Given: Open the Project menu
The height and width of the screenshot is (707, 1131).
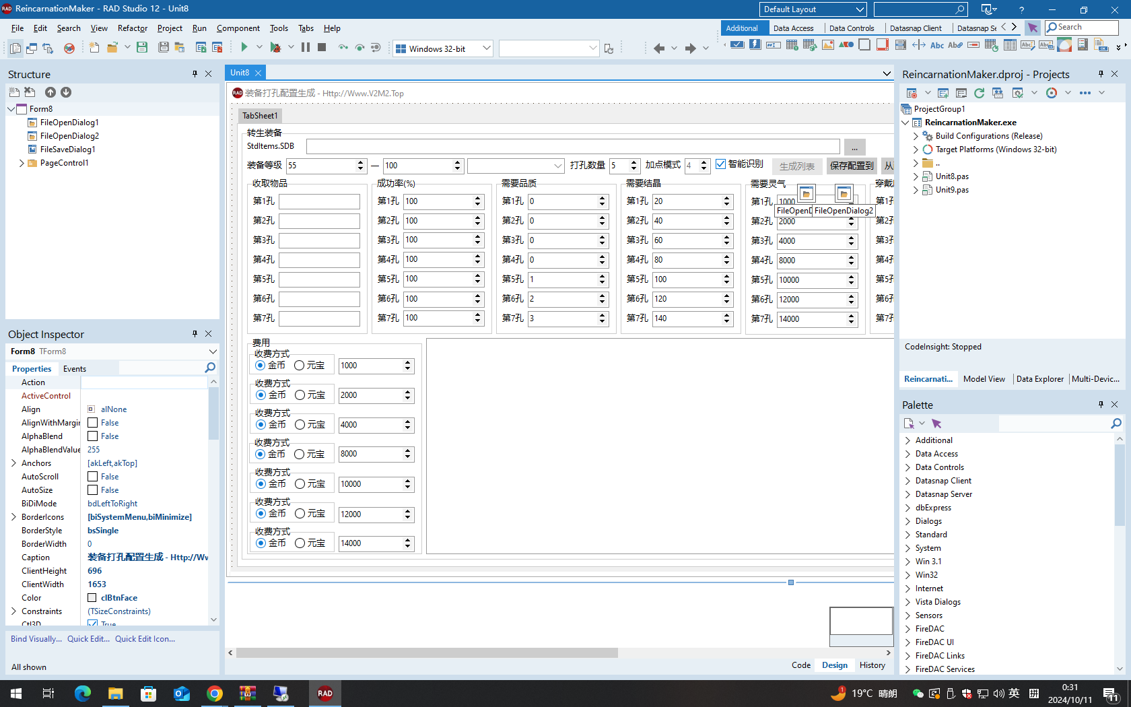Looking at the screenshot, I should 170,28.
